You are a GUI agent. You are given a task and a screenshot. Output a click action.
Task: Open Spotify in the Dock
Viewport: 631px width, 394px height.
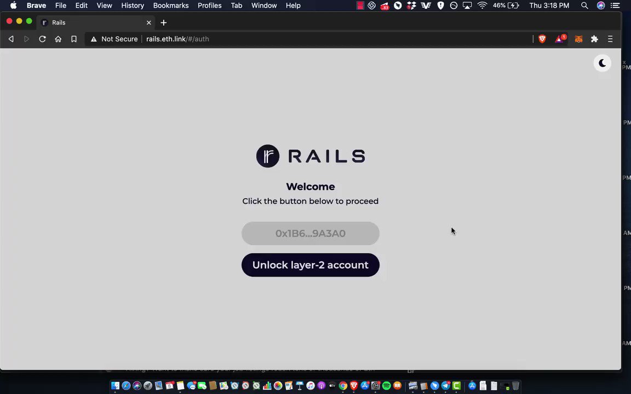[x=386, y=386]
